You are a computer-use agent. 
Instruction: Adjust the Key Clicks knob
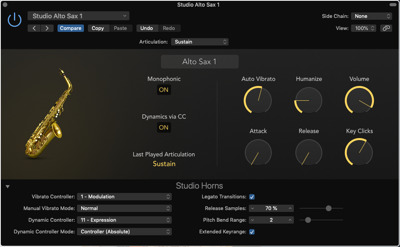[x=359, y=152]
